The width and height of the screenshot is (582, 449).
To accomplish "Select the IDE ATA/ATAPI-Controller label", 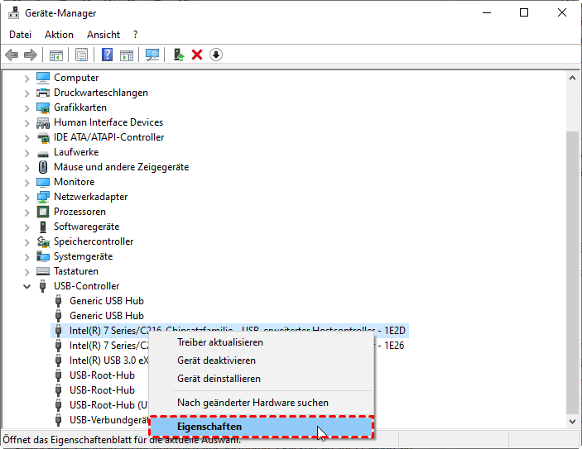I will coord(108,137).
